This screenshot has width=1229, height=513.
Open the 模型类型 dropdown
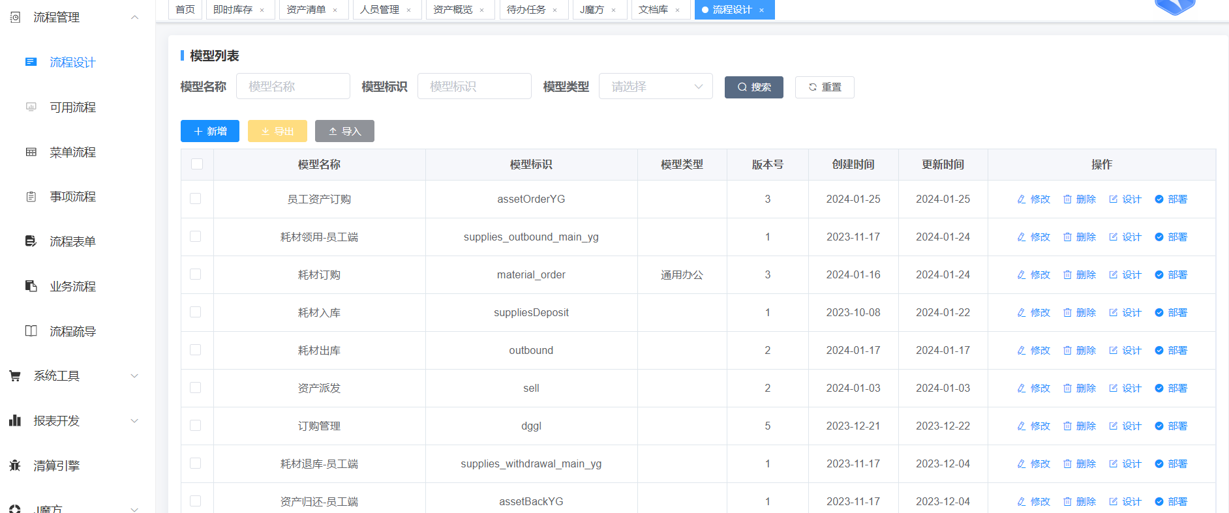(656, 87)
